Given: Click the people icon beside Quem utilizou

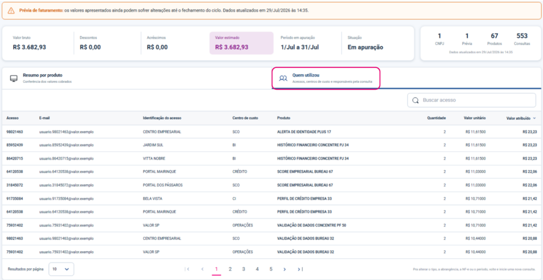Looking at the screenshot, I should point(283,78).
